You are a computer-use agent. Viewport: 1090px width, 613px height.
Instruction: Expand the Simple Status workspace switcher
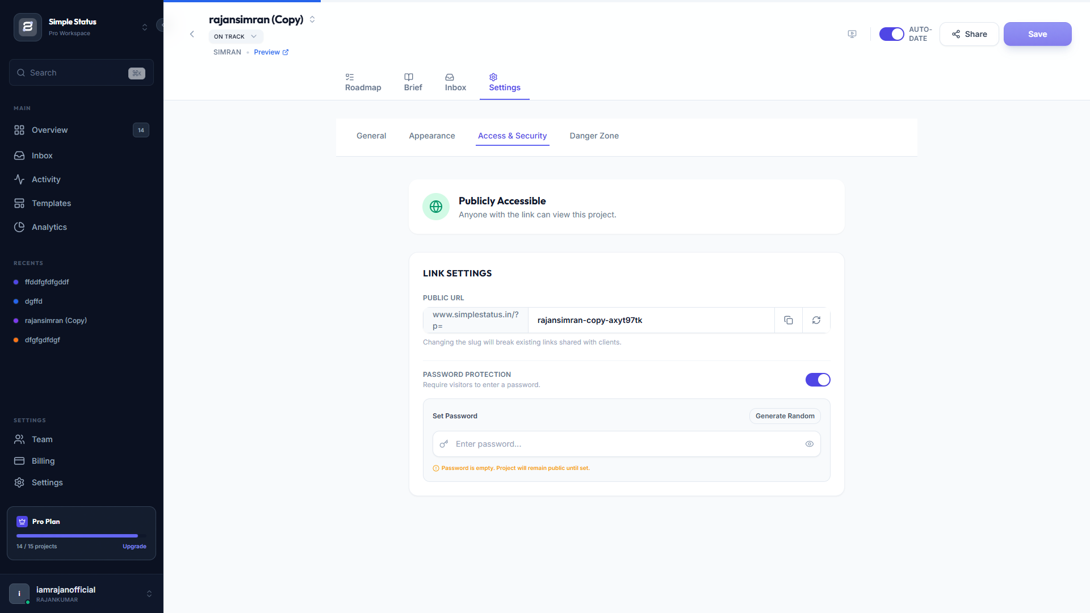click(x=145, y=27)
